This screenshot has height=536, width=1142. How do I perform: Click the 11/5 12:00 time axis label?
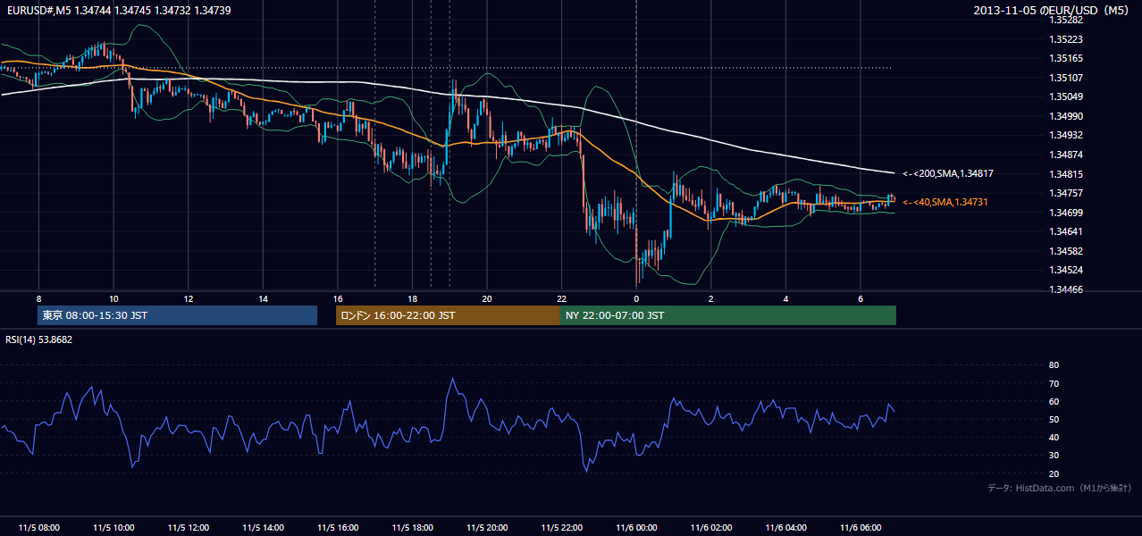click(x=188, y=527)
